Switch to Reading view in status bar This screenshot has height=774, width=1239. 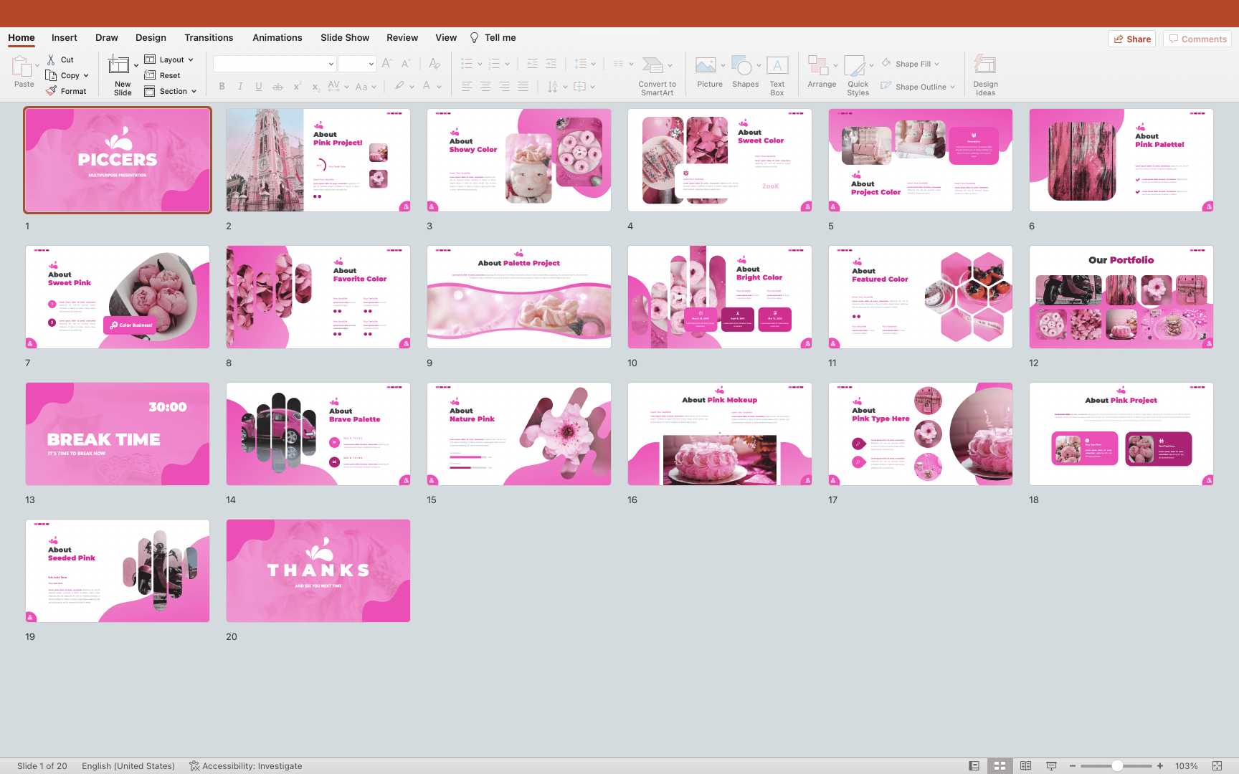(x=1025, y=765)
